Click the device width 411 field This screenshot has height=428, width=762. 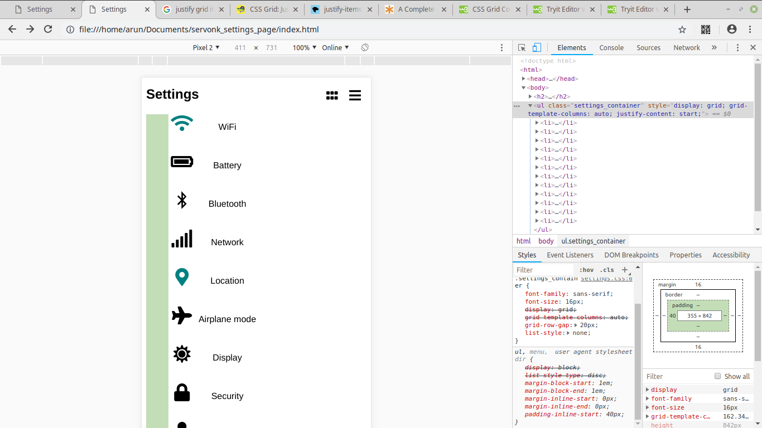coord(240,48)
